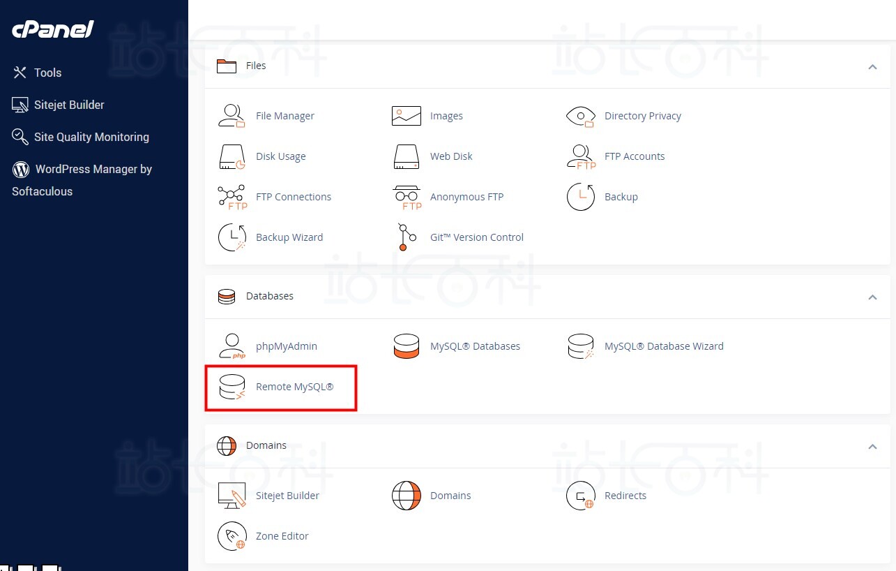Collapse the Databases section
This screenshot has width=896, height=571.
pyautogui.click(x=872, y=297)
